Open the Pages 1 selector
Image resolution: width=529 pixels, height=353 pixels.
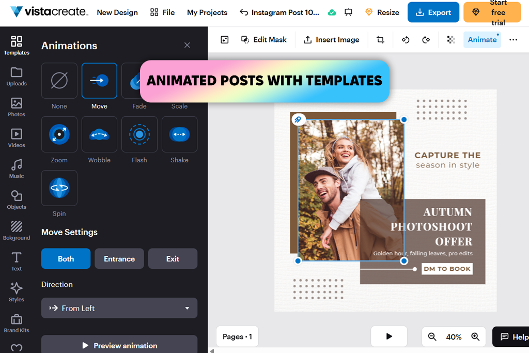click(x=237, y=336)
